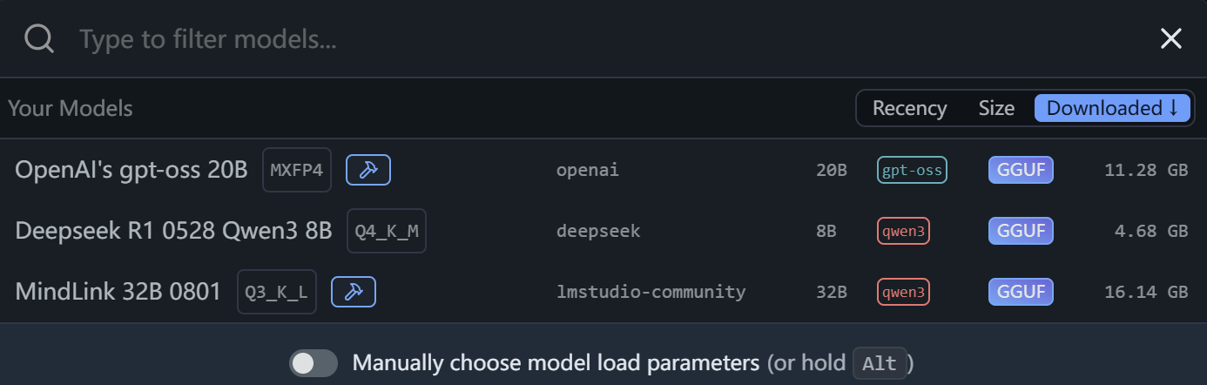Click the lmstudio-community publisher label
This screenshot has height=385, width=1207.
(651, 292)
